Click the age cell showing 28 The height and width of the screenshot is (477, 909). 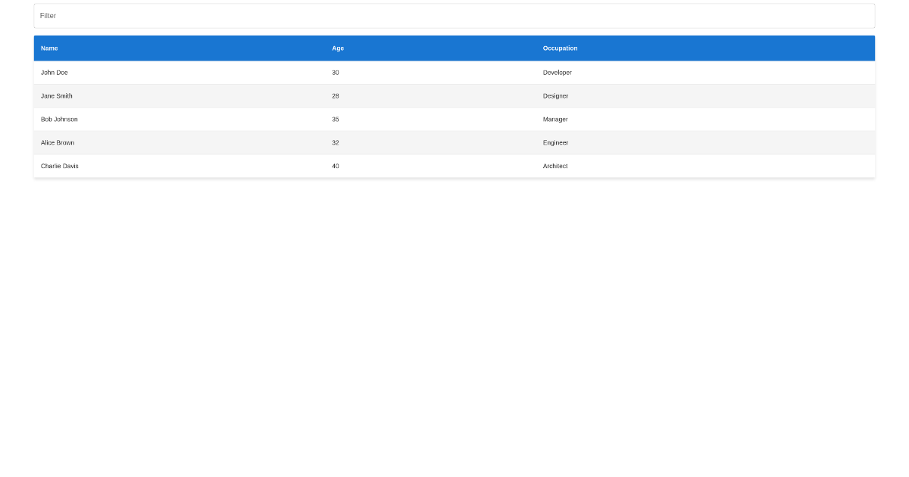(334, 96)
